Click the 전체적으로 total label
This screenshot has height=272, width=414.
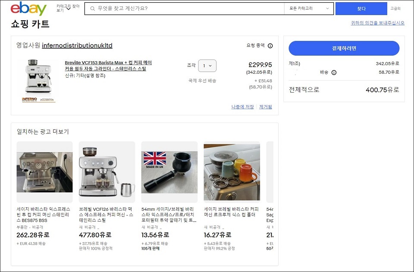click(x=304, y=90)
